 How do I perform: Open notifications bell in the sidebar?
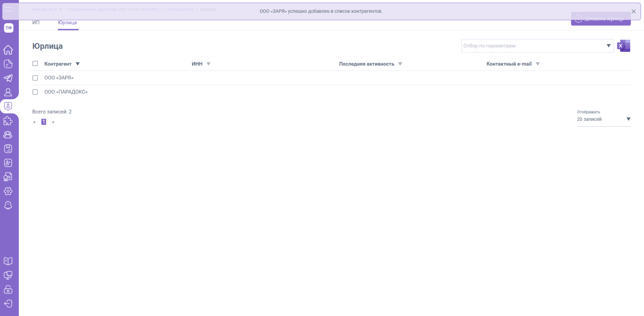tap(8, 205)
